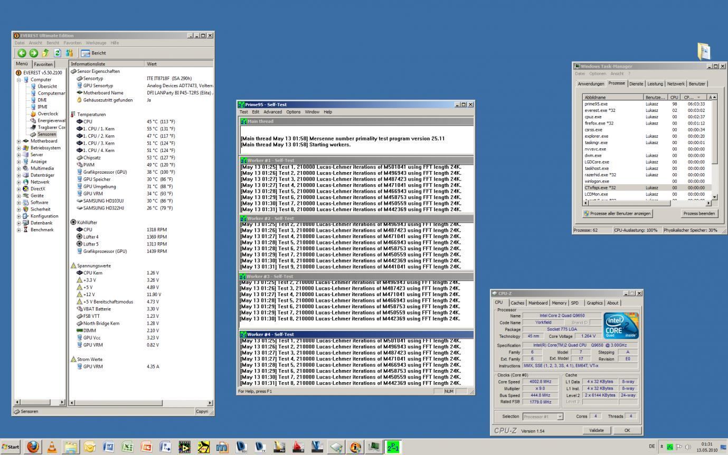The width and height of the screenshot is (728, 455).
Task: Click the EVEREST users/favorites toolbar icon
Action: 69,53
